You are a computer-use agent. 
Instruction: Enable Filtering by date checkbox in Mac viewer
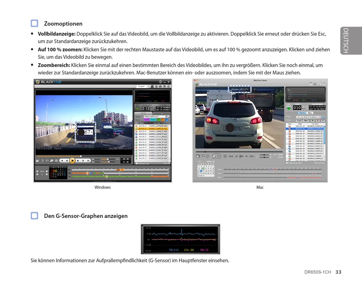point(287,163)
